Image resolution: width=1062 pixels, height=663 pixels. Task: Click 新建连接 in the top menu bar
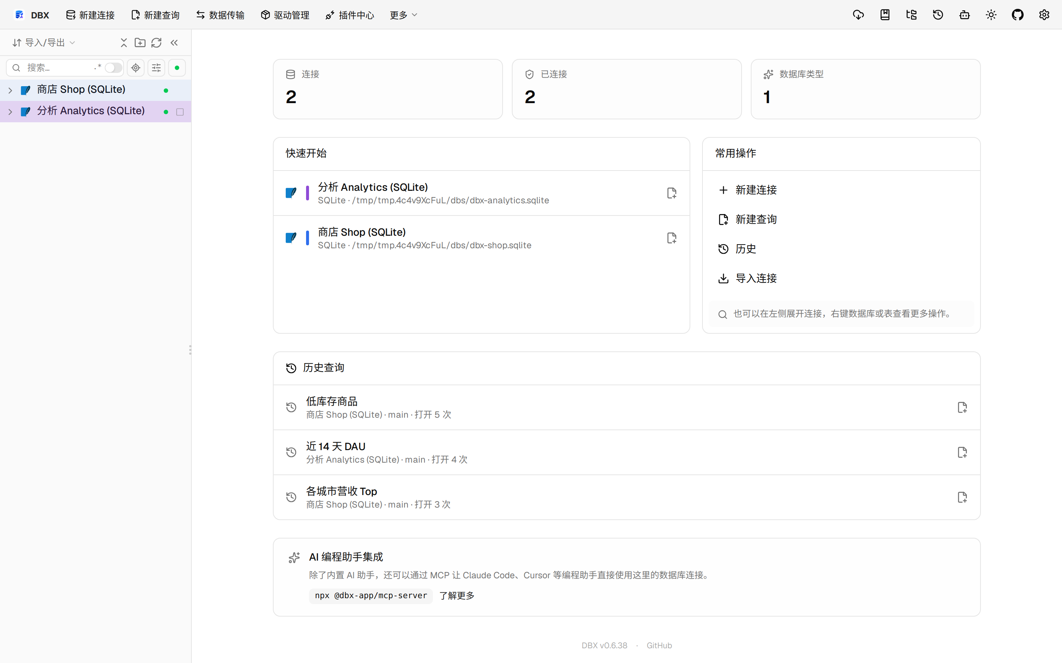point(90,15)
